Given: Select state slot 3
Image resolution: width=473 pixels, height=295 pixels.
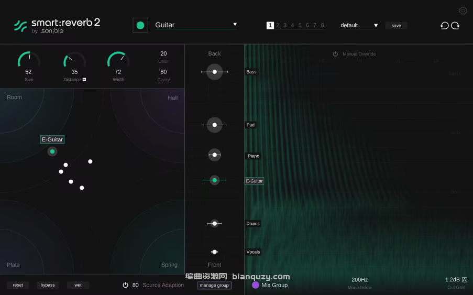Looking at the screenshot, I should pos(285,25).
